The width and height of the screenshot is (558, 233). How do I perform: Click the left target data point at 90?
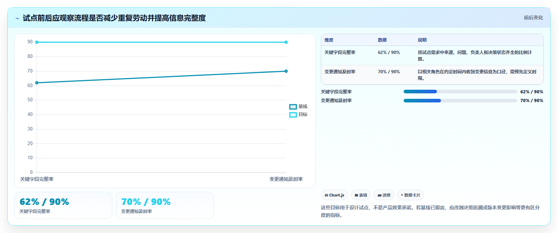37,42
